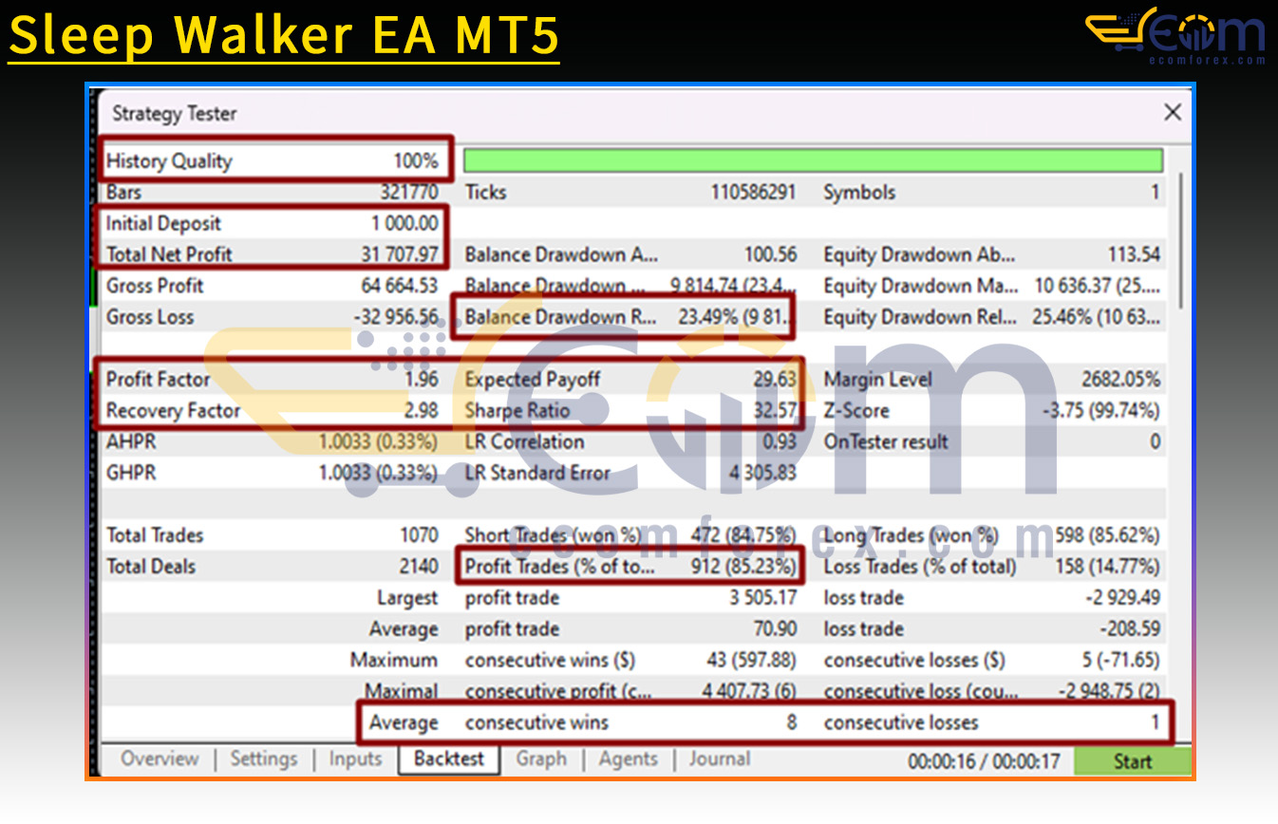Click the Recovery Factor value 2.98
Image resolution: width=1278 pixels, height=824 pixels.
(x=422, y=411)
